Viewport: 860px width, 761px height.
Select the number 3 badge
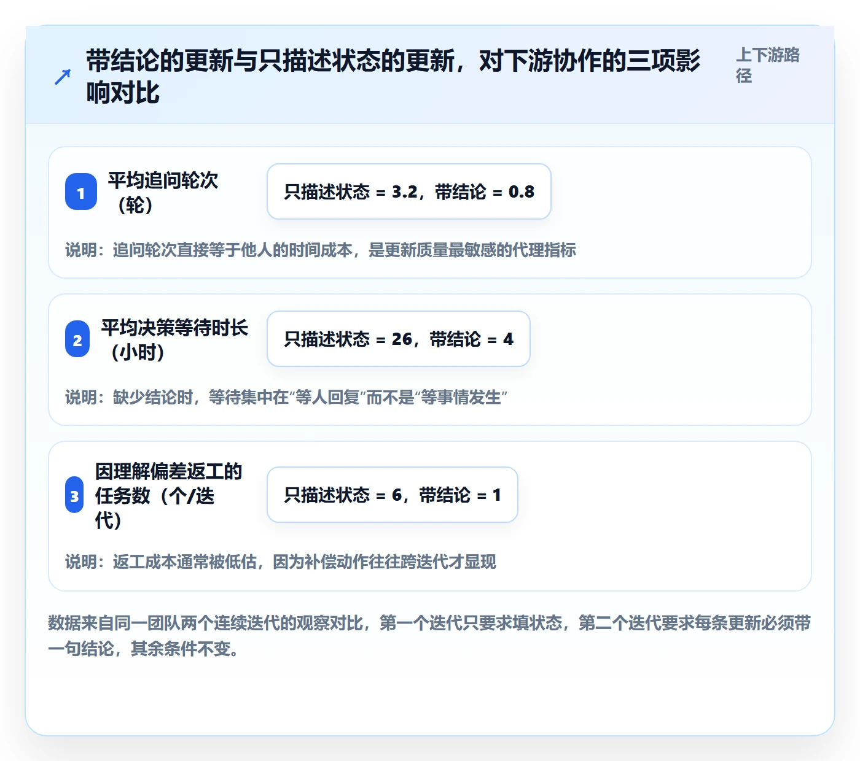[74, 495]
